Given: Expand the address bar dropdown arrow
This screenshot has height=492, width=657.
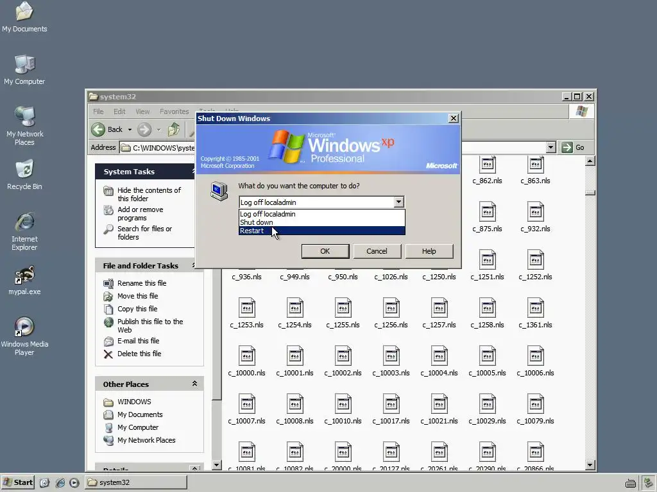Looking at the screenshot, I should click(551, 147).
